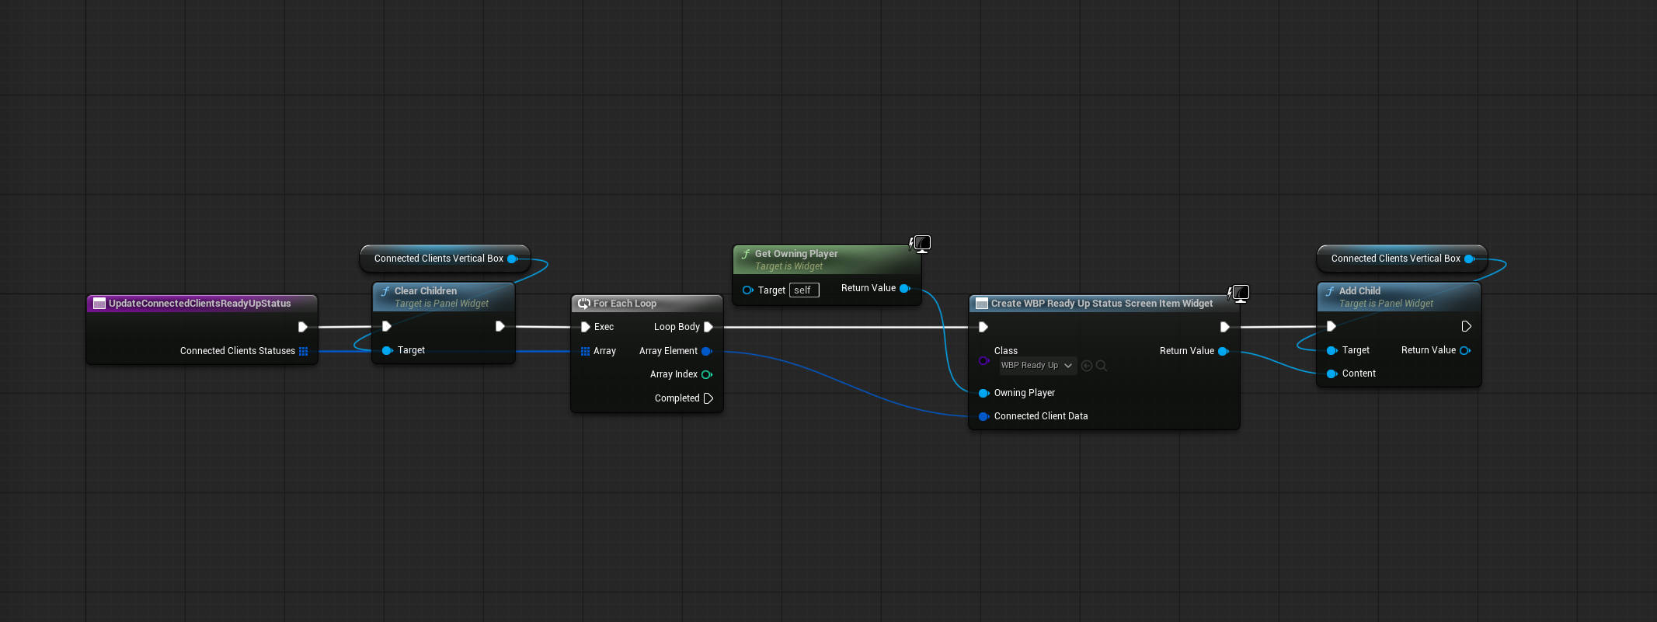Click the self Target field on Get Owning Player
This screenshot has width=1657, height=622.
point(803,290)
